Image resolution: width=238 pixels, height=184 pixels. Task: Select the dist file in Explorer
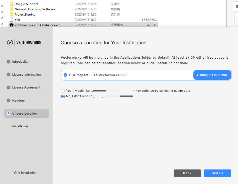pos(17,20)
